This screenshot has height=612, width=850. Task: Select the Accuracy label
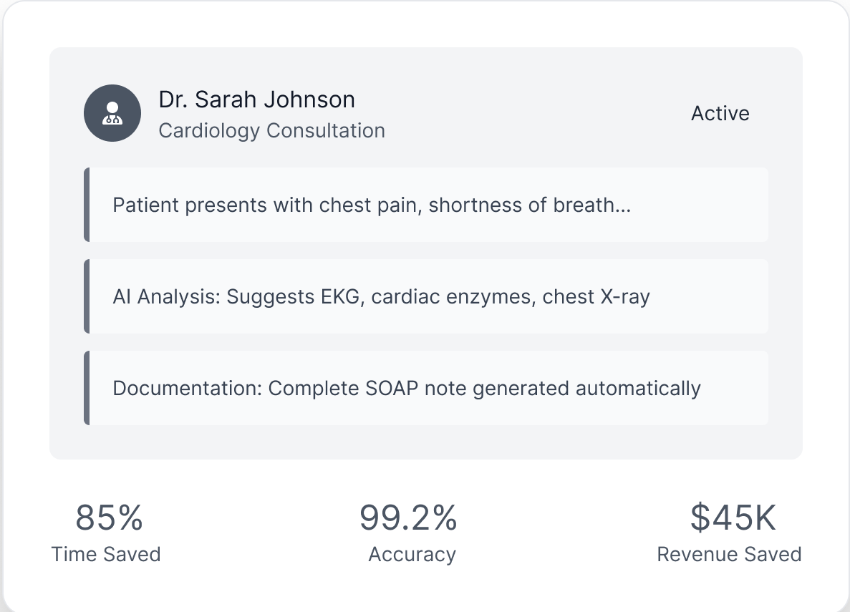(x=412, y=555)
